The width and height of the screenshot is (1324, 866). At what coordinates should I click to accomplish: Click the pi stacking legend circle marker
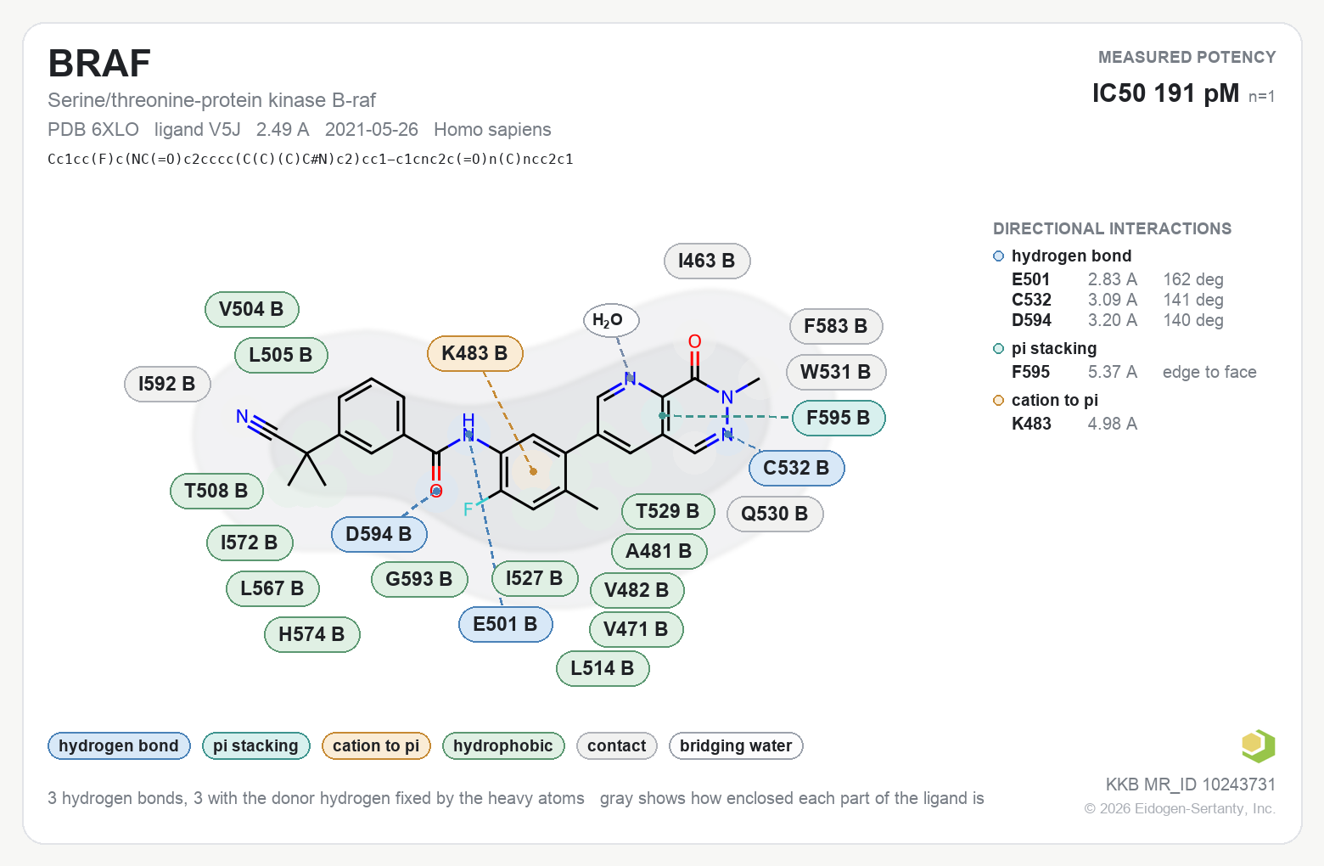(999, 349)
